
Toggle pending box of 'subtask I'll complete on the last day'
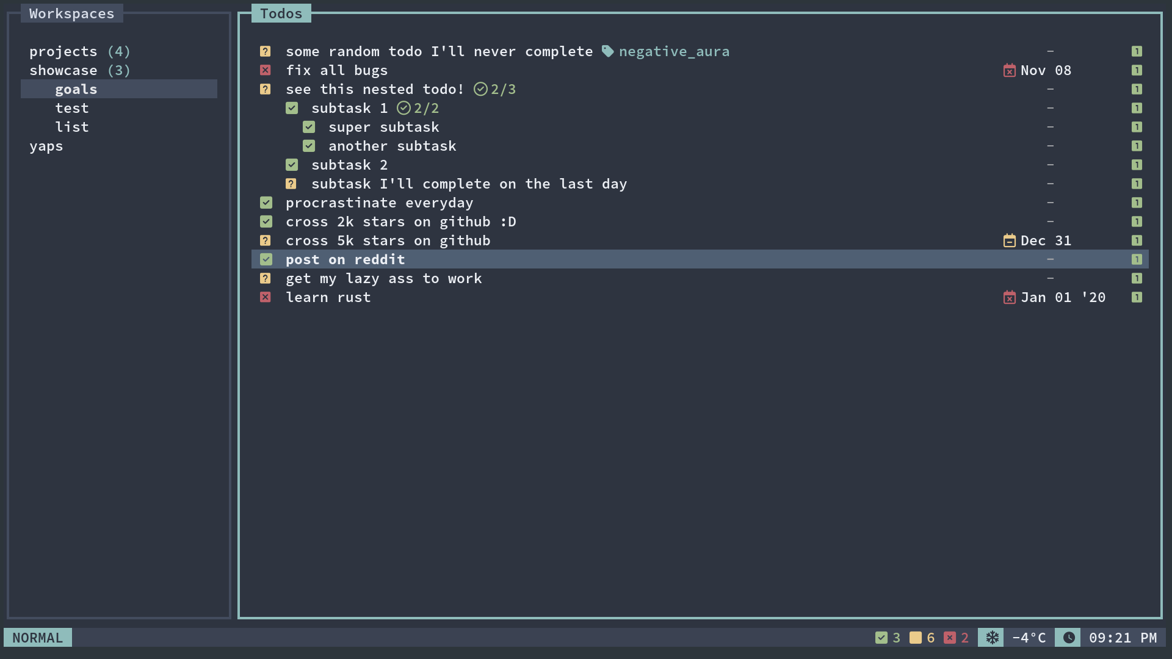[291, 184]
